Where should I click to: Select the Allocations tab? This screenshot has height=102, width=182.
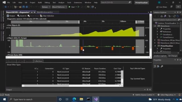click(x=11, y=61)
